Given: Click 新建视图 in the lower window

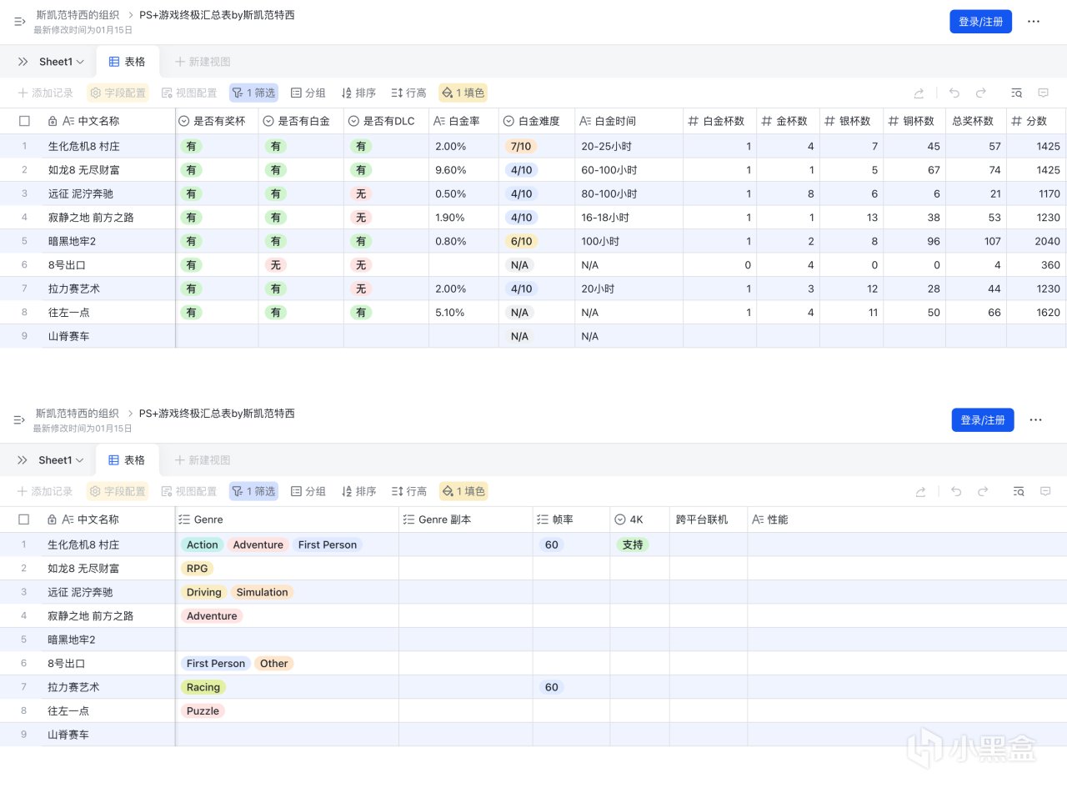Looking at the screenshot, I should click(x=203, y=460).
